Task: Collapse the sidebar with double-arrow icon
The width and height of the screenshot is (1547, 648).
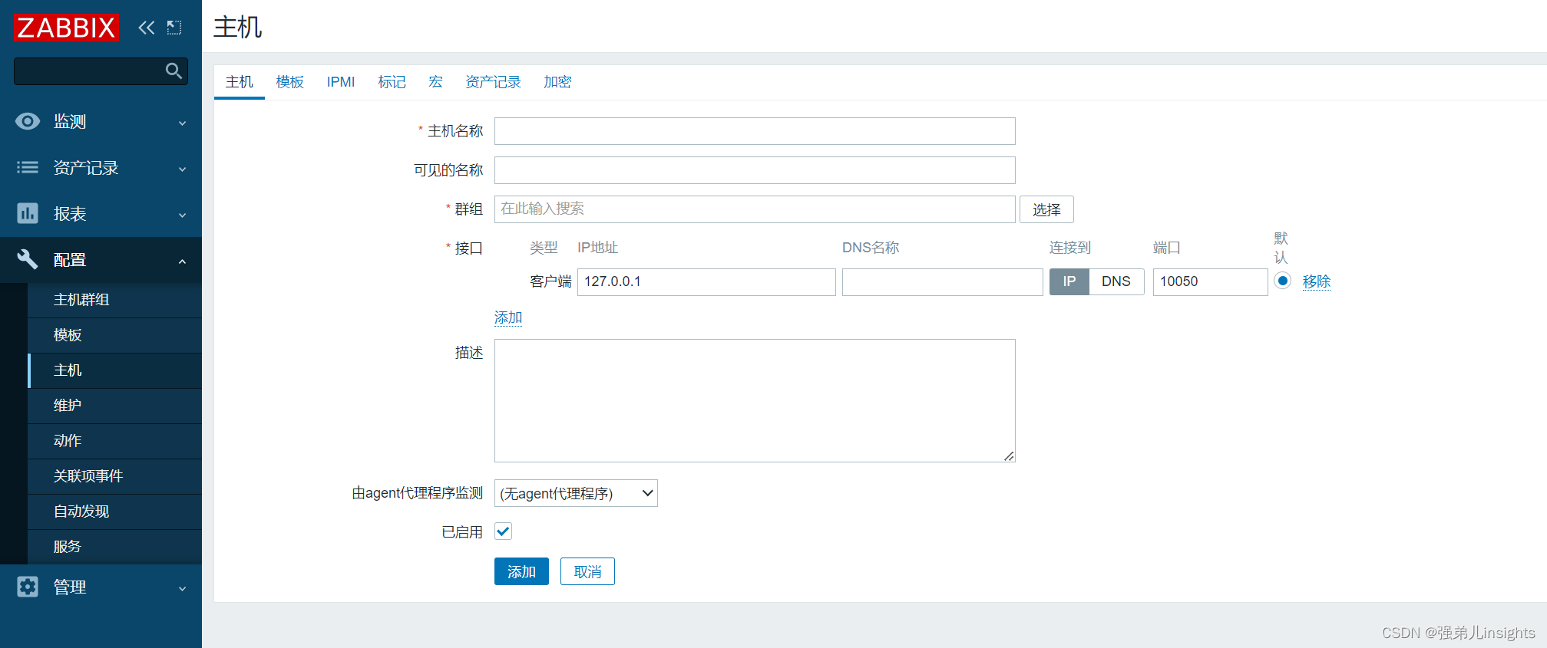Action: [146, 28]
